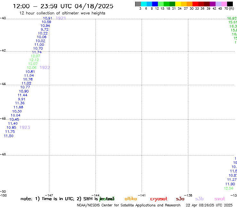Click the wave height value '11.27'

(x=232, y=180)
